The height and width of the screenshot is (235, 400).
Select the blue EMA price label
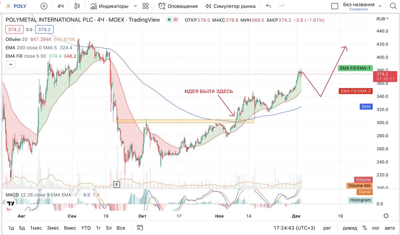point(366,107)
